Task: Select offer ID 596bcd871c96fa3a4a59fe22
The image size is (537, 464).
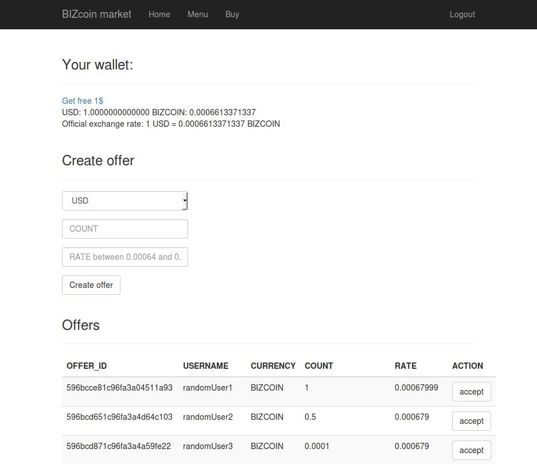Action: [x=119, y=446]
